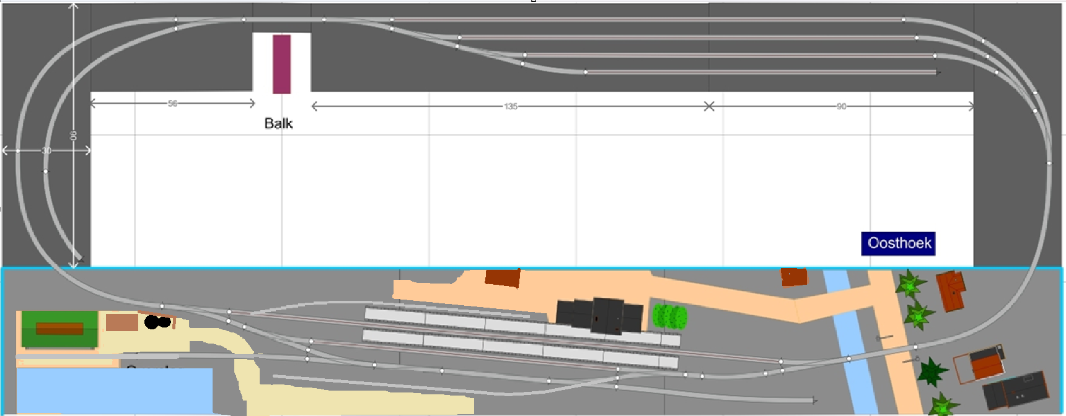This screenshot has height=416, width=1066.
Task: Click the light blue pond area
Action: (x=113, y=390)
